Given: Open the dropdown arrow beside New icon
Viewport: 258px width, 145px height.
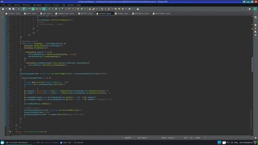Looking at the screenshot, I should coord(6,9).
